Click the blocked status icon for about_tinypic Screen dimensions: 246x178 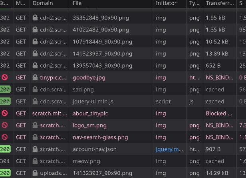pos(4,113)
